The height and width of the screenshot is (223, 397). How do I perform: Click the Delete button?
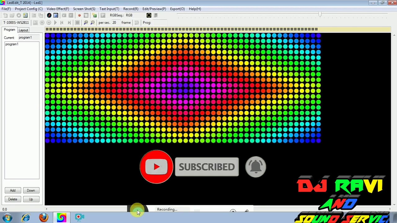click(13, 199)
